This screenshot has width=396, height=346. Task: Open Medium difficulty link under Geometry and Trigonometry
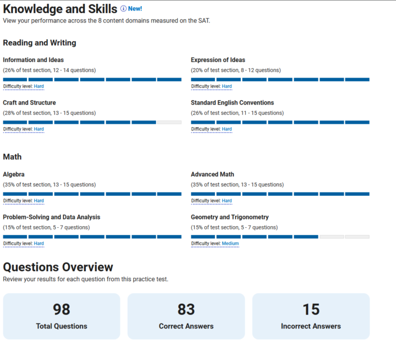coord(230,244)
